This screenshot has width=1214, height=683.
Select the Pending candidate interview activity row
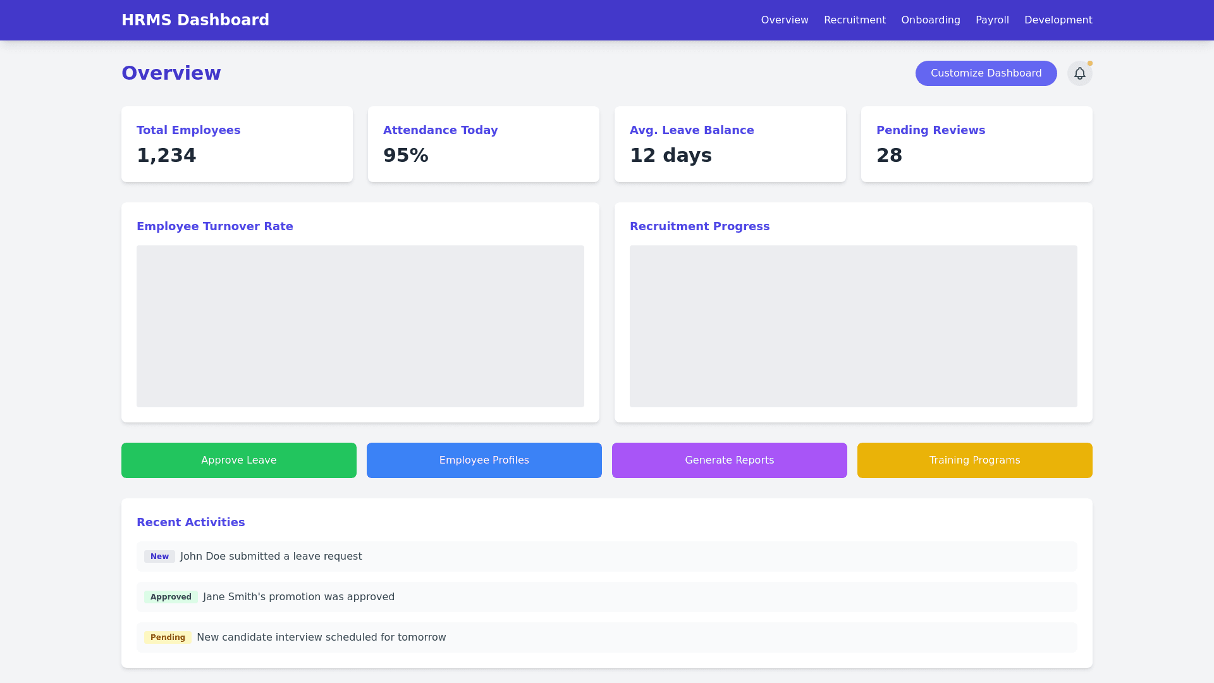606,637
